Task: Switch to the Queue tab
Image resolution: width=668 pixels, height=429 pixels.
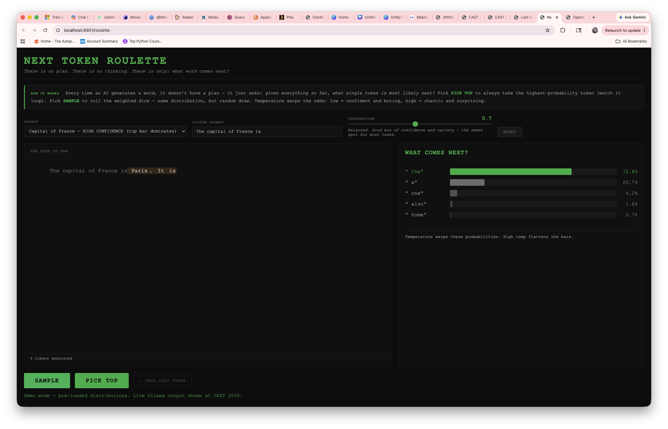Action: coord(237,17)
